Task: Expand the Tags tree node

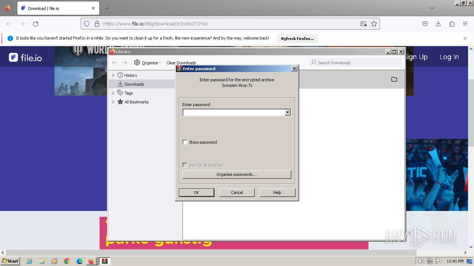Action: click(113, 93)
